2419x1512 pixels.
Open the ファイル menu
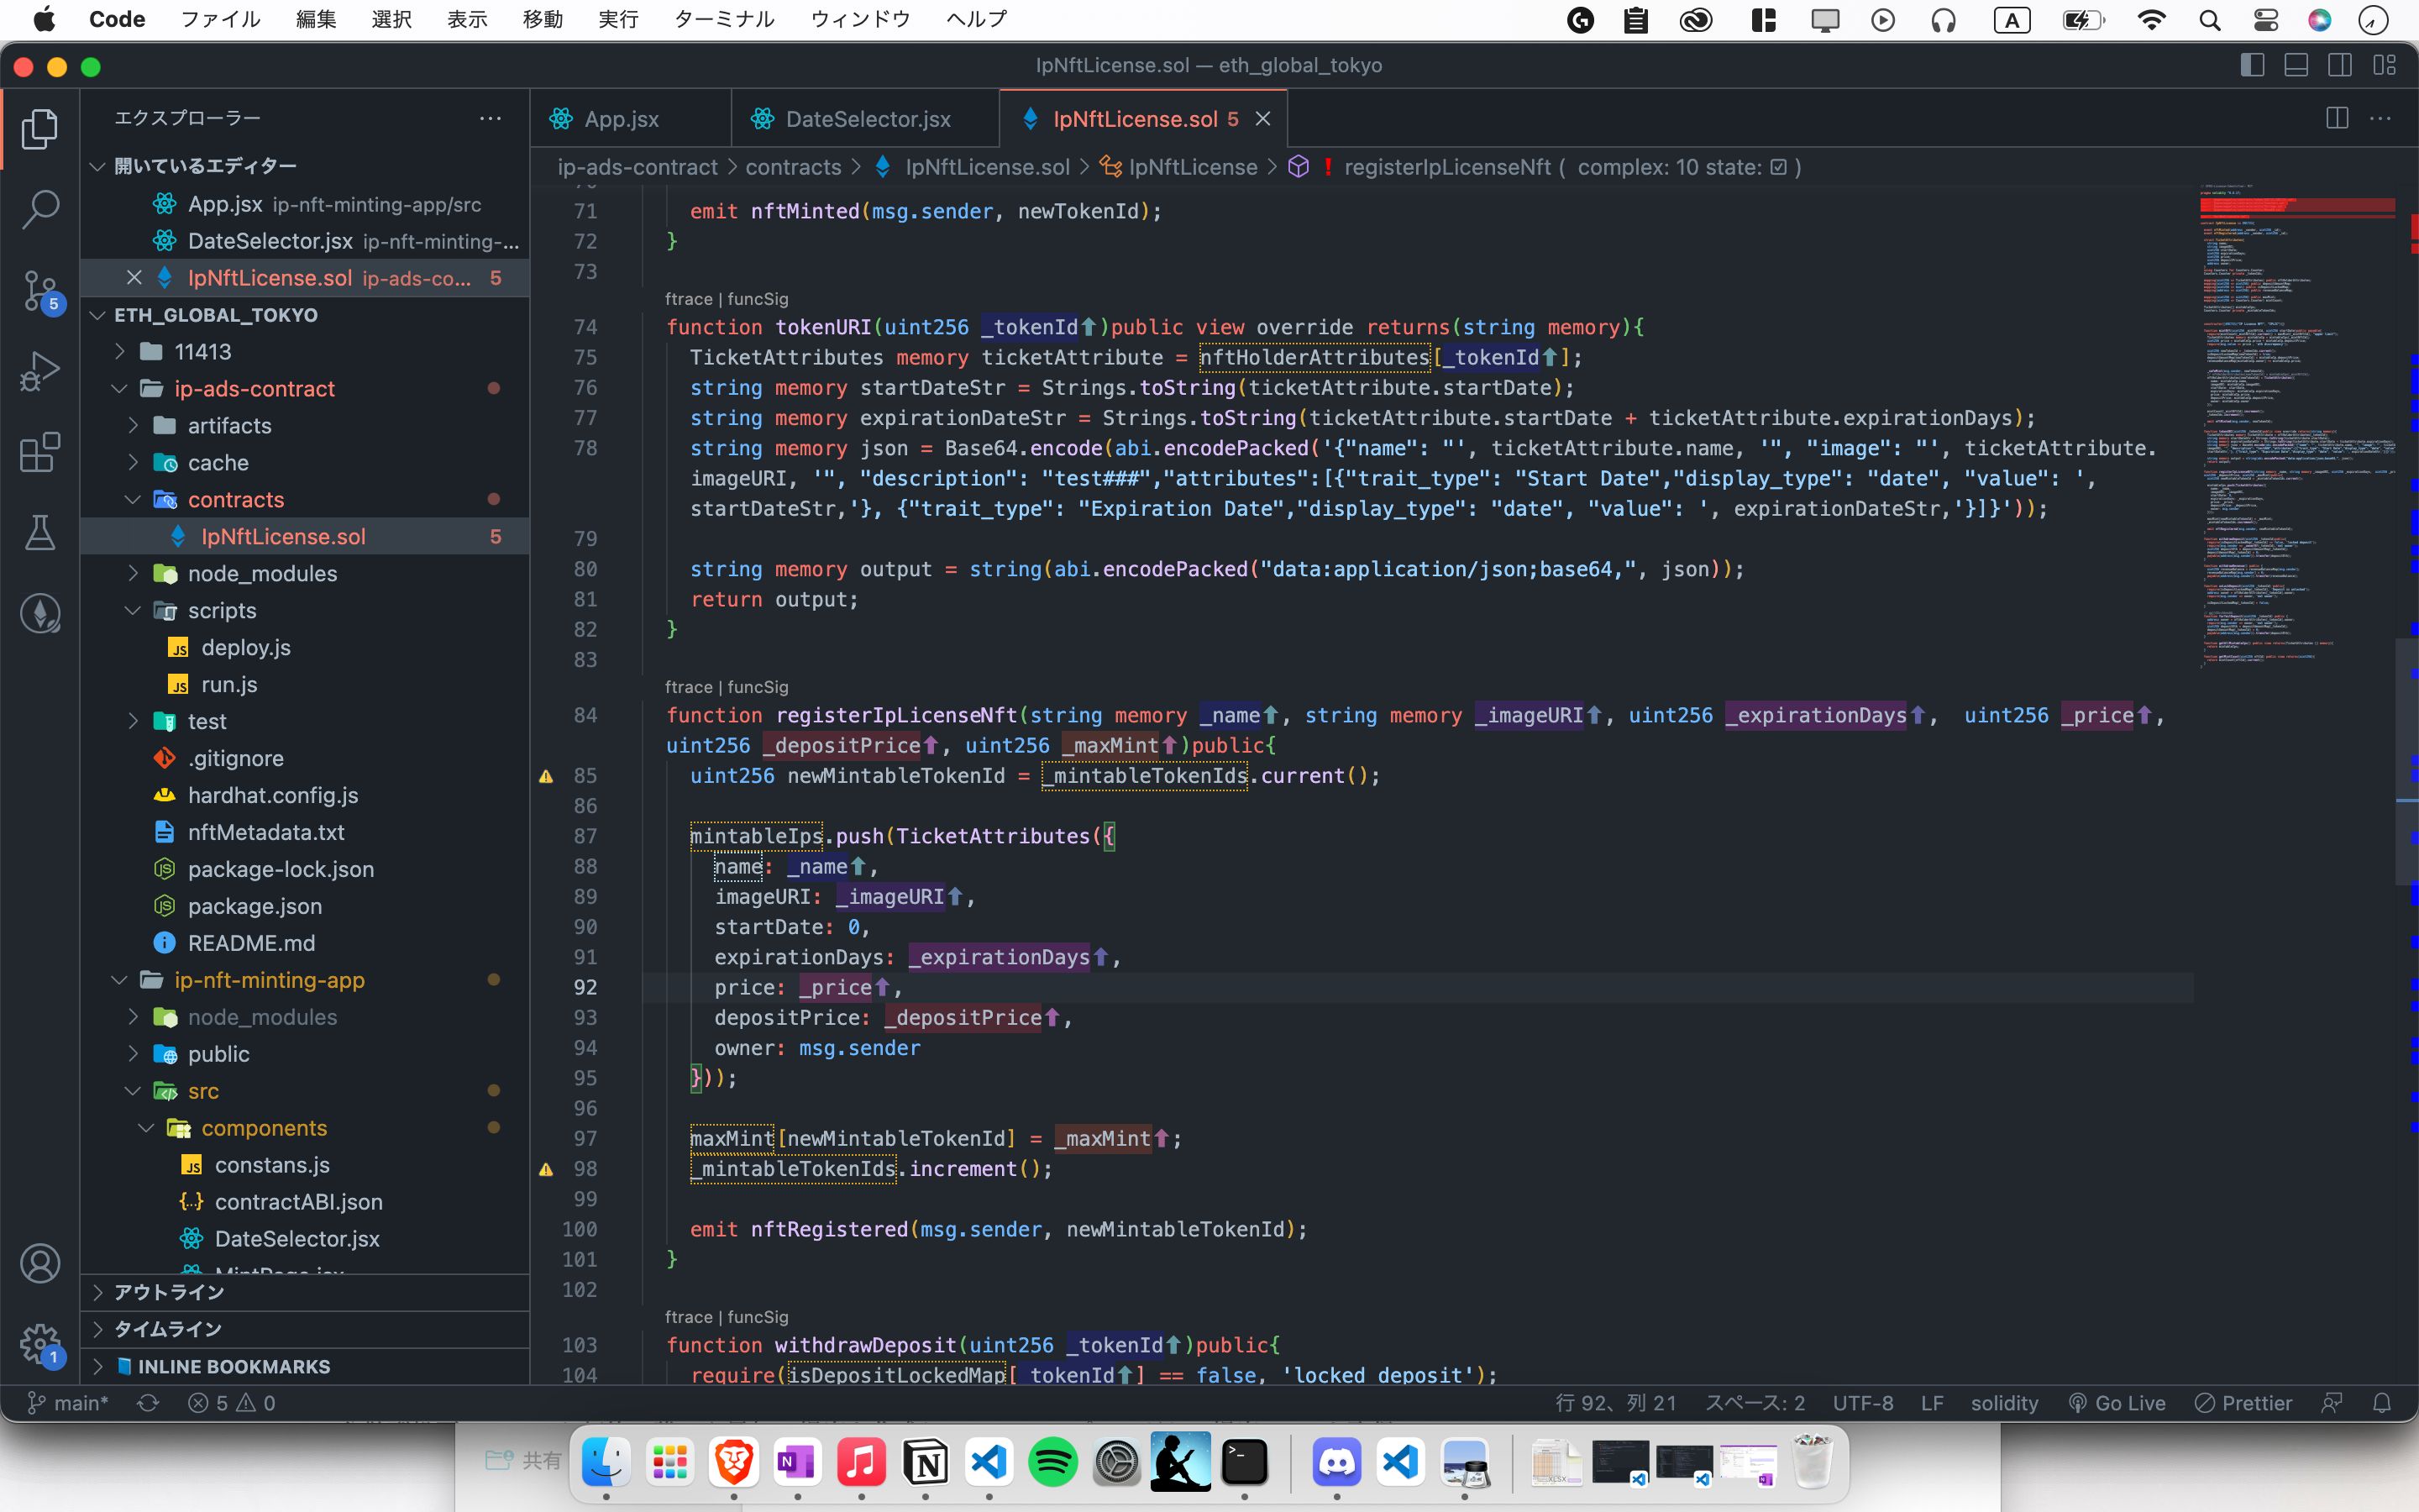(x=220, y=19)
